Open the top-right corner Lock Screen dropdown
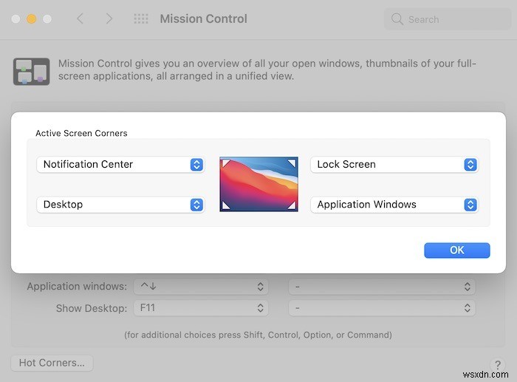The image size is (517, 382). click(x=394, y=164)
